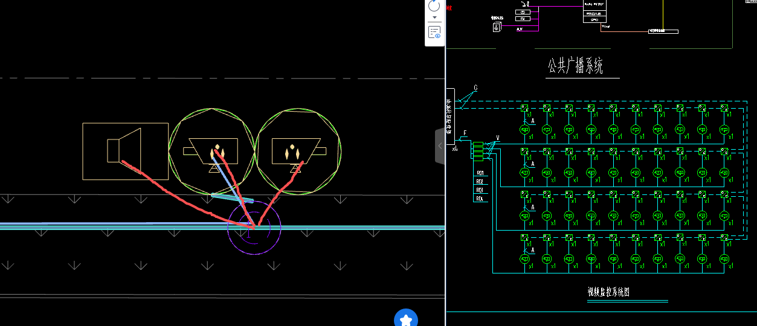
Task: Select the loudspeaker symbol in the rectangle
Action: click(x=125, y=150)
